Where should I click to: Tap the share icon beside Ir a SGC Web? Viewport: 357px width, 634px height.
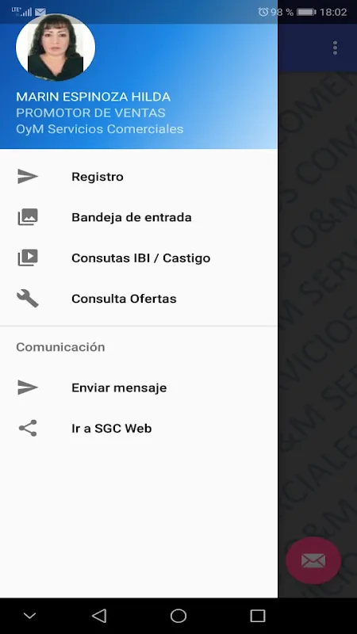click(x=28, y=428)
